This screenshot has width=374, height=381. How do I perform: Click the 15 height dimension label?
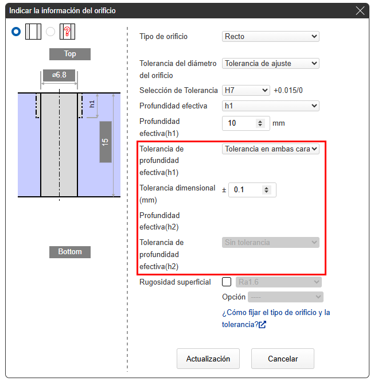105,142
